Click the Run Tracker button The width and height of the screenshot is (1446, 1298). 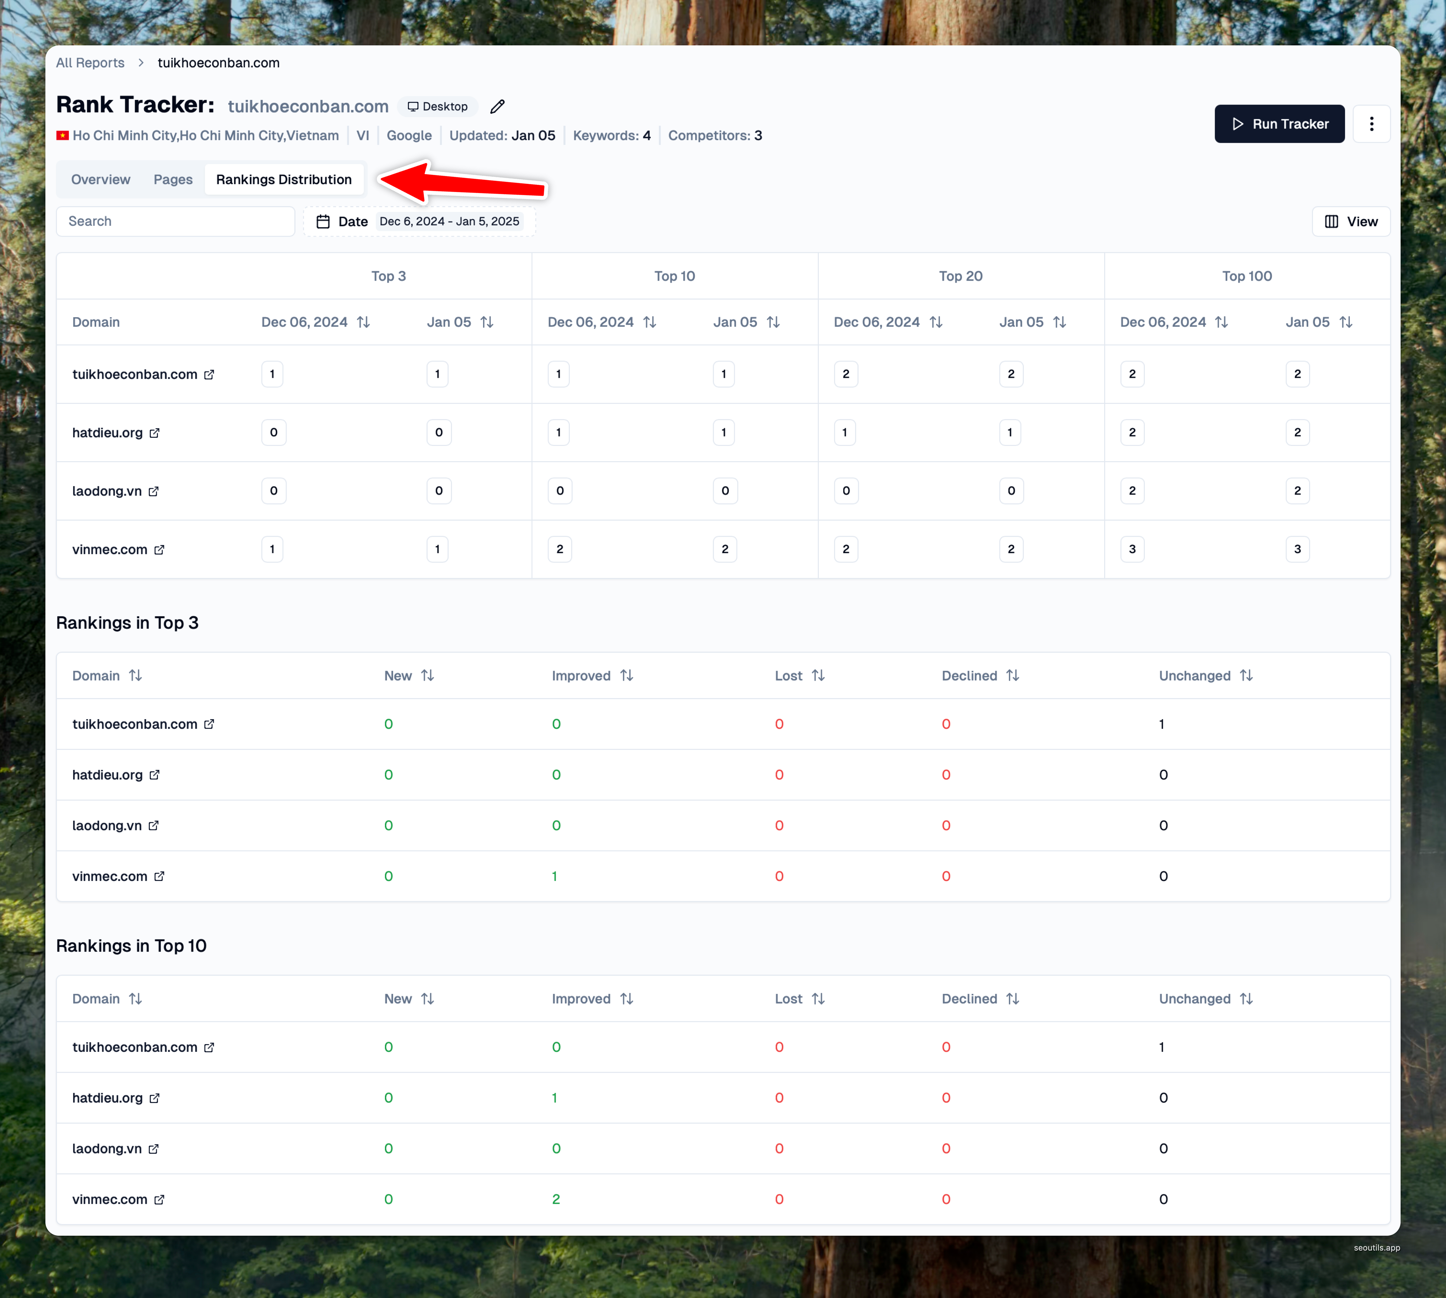click(x=1279, y=124)
